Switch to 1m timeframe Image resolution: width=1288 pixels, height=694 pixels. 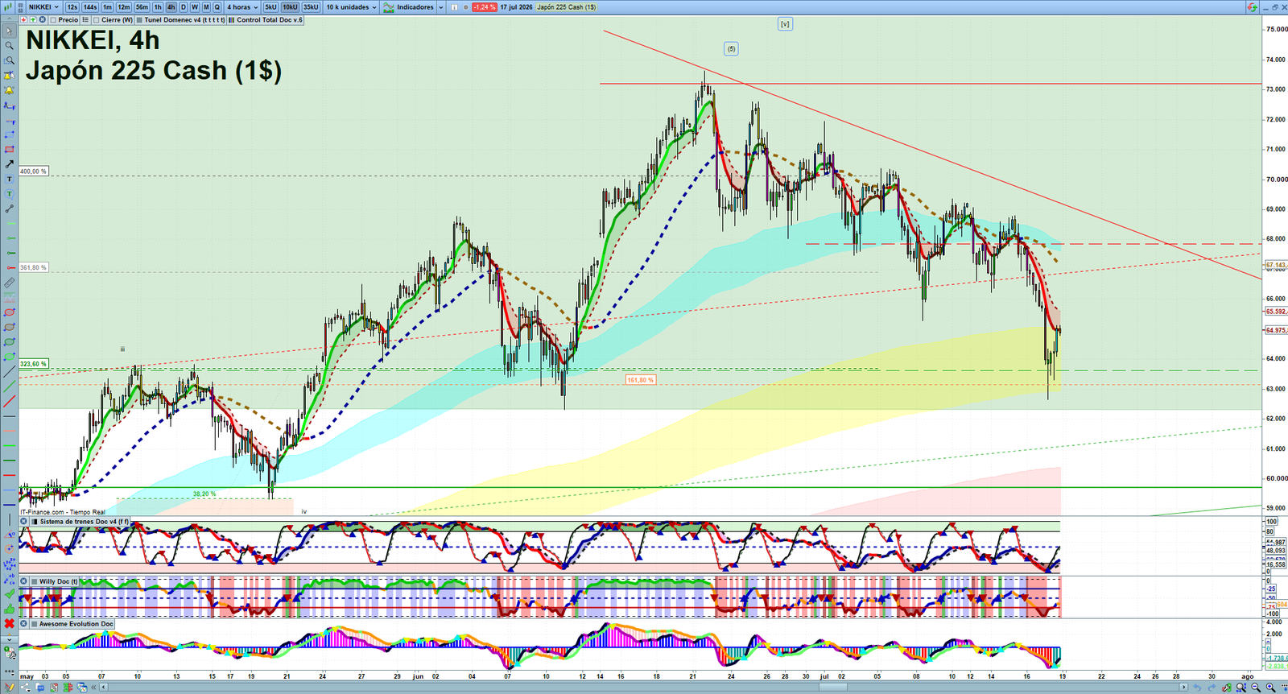point(107,7)
